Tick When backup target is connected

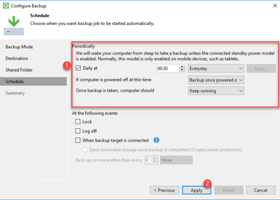78,140
